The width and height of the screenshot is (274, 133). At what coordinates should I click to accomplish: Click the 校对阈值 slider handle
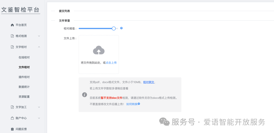pyautogui.click(x=114, y=29)
